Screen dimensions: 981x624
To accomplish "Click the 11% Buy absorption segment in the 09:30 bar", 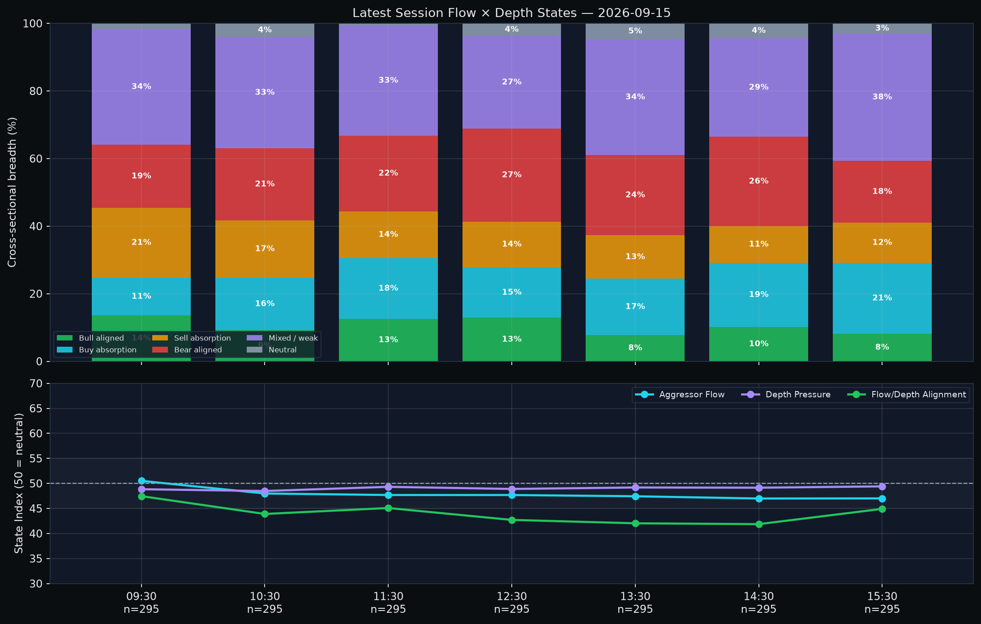I will pos(141,296).
